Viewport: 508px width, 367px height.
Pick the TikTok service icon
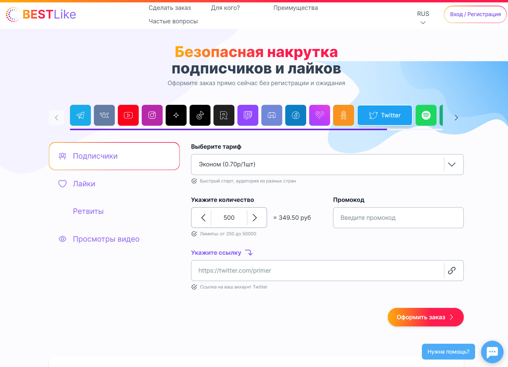tap(200, 115)
